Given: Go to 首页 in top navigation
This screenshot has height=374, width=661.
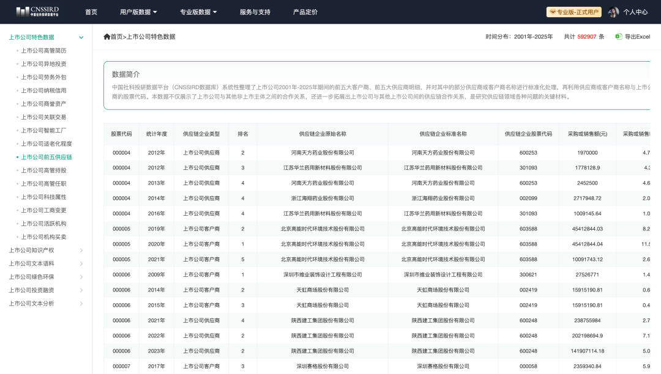Looking at the screenshot, I should click(91, 12).
